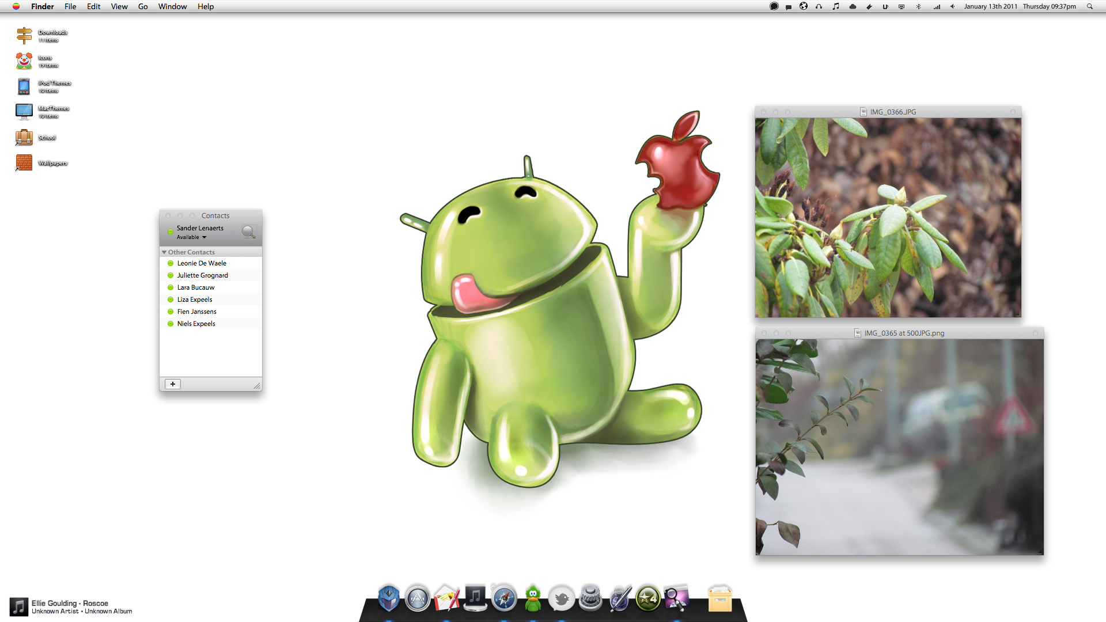Open the Downloads desktop folder
1106x622 pixels.
coord(24,36)
